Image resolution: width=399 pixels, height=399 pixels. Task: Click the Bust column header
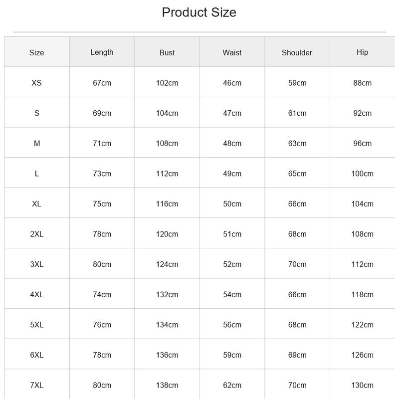(167, 53)
